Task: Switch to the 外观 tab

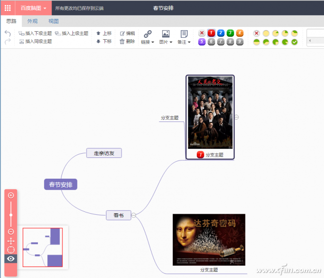Action: 33,21
